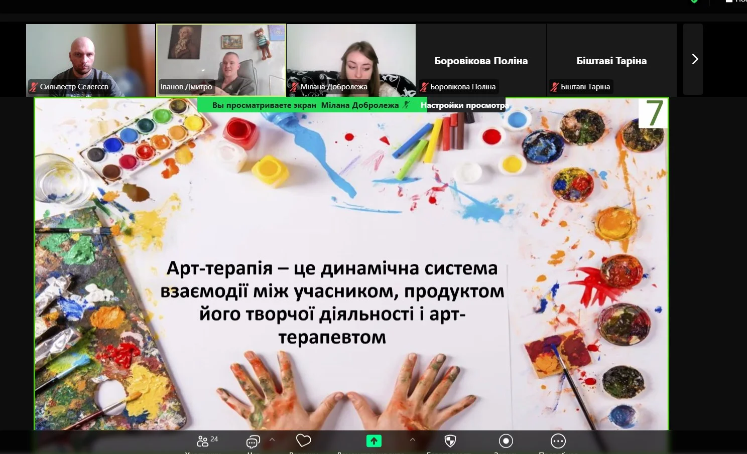
Task: Select Іванов Дмитро video thumbnail
Action: [221, 55]
